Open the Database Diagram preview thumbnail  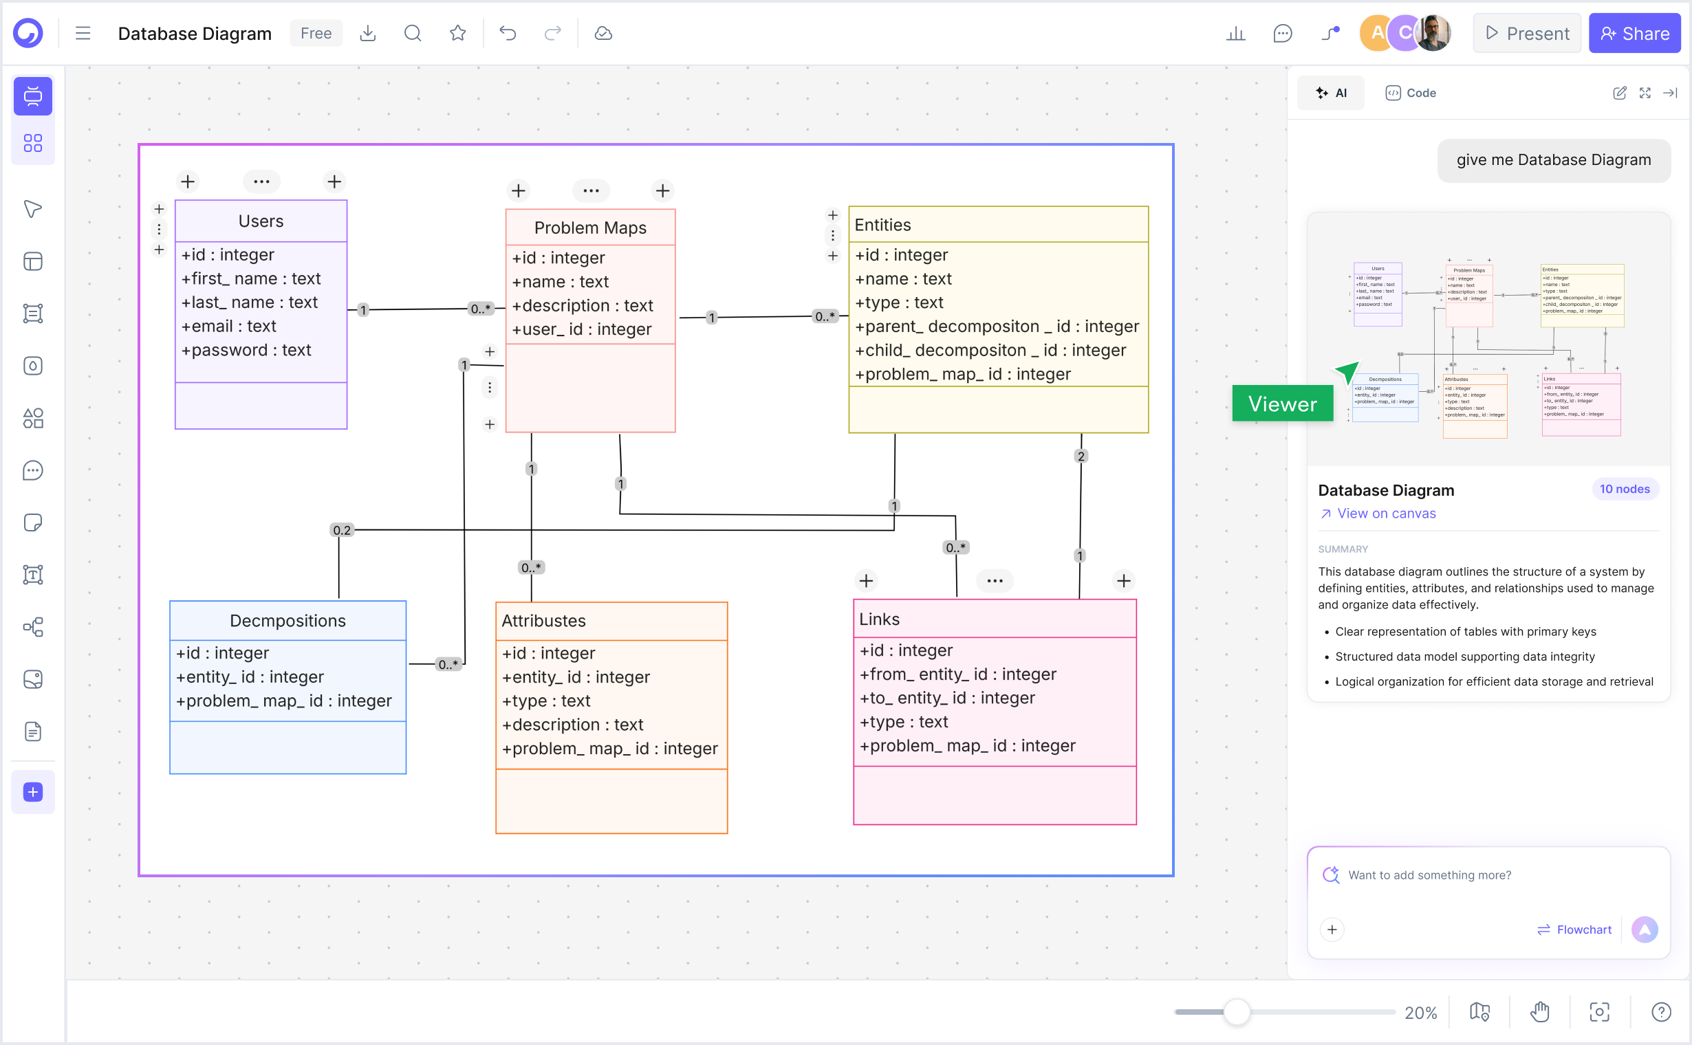pyautogui.click(x=1488, y=340)
